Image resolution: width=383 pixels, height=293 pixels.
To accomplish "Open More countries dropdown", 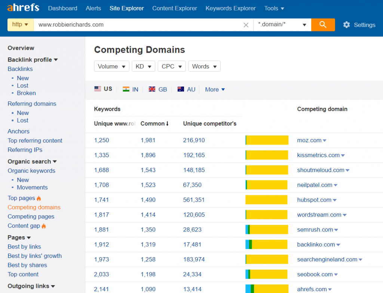I will pos(215,89).
